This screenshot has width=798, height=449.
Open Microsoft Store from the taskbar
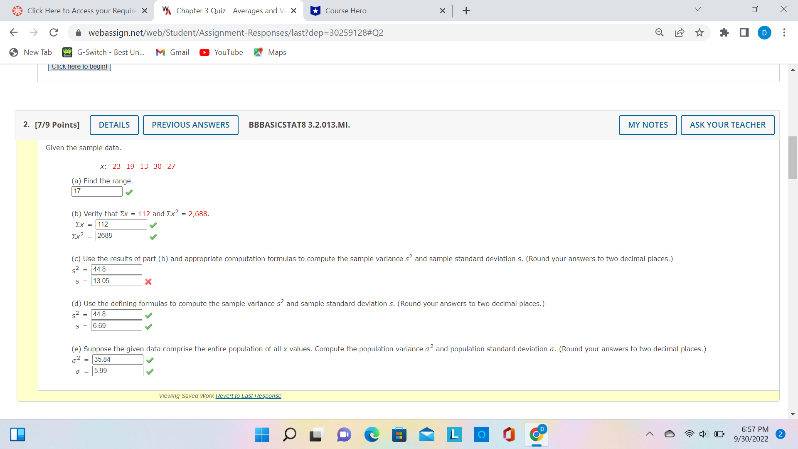pyautogui.click(x=399, y=435)
